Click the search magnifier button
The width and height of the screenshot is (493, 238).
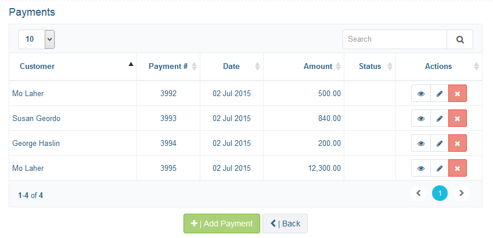coord(460,39)
